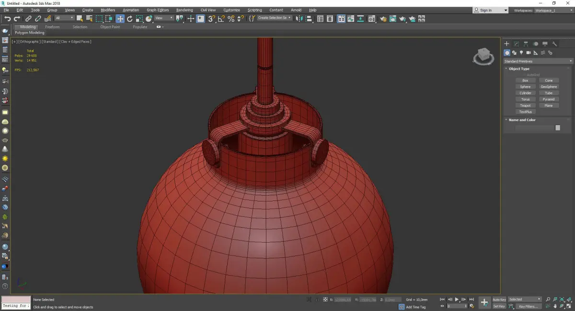
Task: Click the Sphere object type button
Action: (525, 87)
